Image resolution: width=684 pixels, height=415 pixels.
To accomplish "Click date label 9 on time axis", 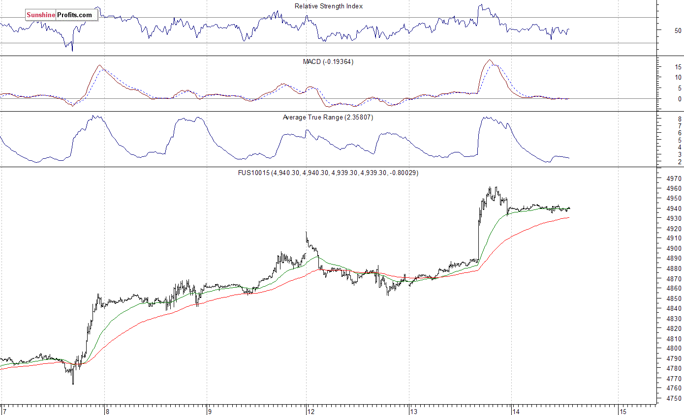I will coord(209,411).
